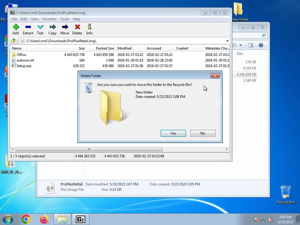Open the Windows Start orb
300x225 pixels.
[x=8, y=219]
